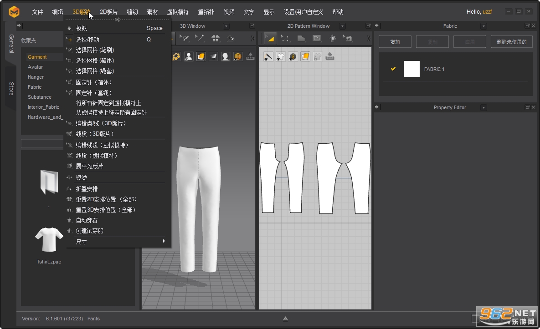Image resolution: width=540 pixels, height=329 pixels.
Task: Undock the 3D Window panel
Action: click(x=252, y=26)
